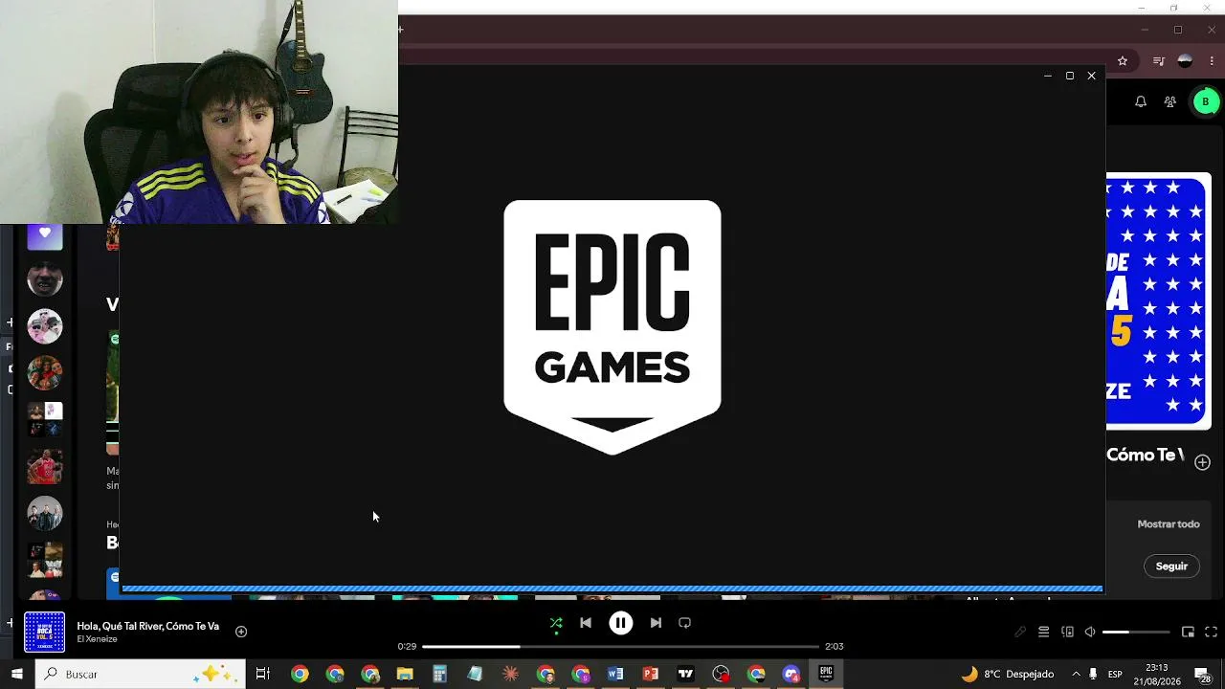Open artist El Xeneize link
1225x689 pixels.
click(98, 639)
